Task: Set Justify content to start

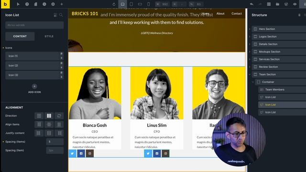Action: coord(39,133)
